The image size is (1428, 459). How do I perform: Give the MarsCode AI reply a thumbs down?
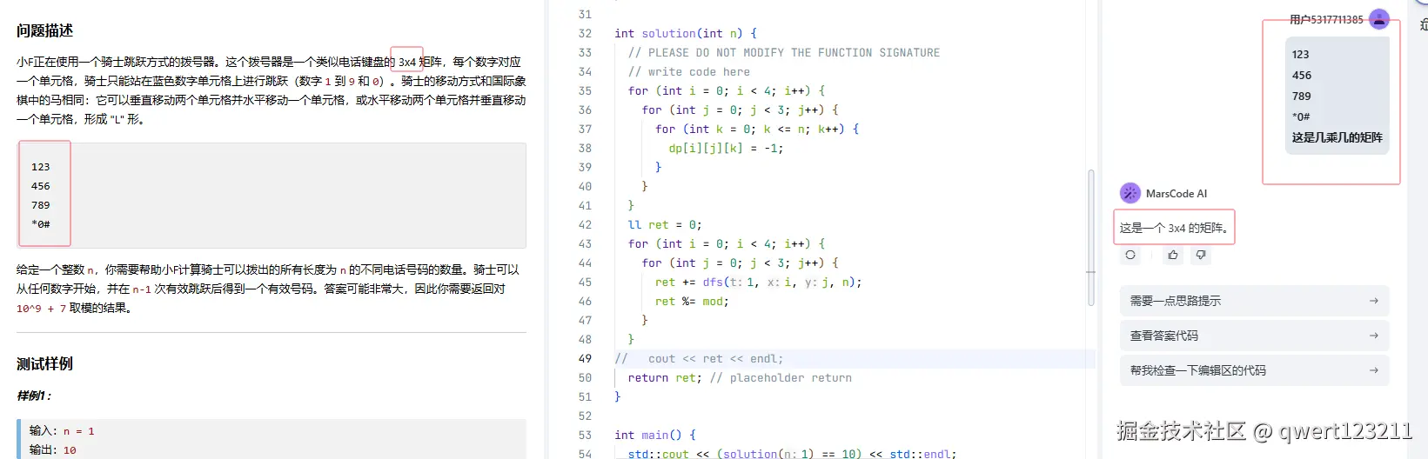tap(1201, 255)
